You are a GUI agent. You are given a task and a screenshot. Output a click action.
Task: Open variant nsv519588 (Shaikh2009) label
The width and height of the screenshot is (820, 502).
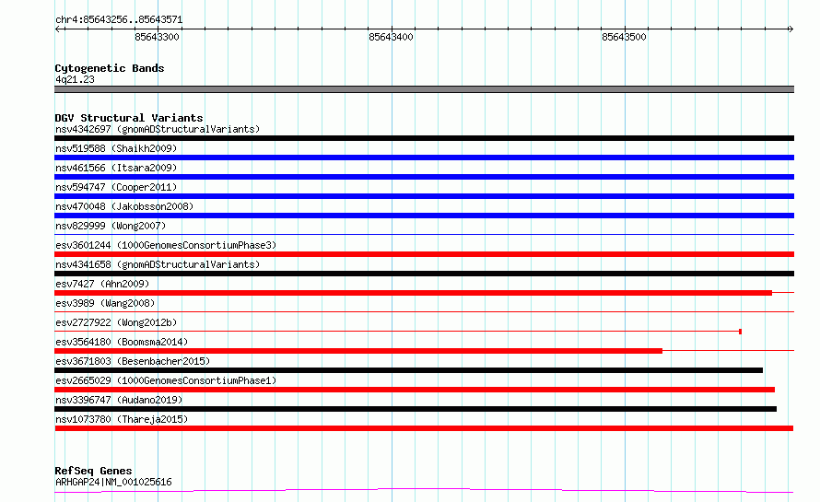coord(116,148)
